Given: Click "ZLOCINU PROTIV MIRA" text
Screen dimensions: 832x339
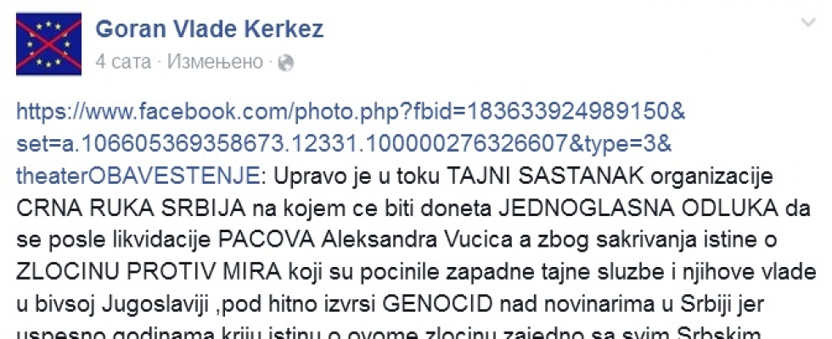Looking at the screenshot, I should click(x=148, y=272).
